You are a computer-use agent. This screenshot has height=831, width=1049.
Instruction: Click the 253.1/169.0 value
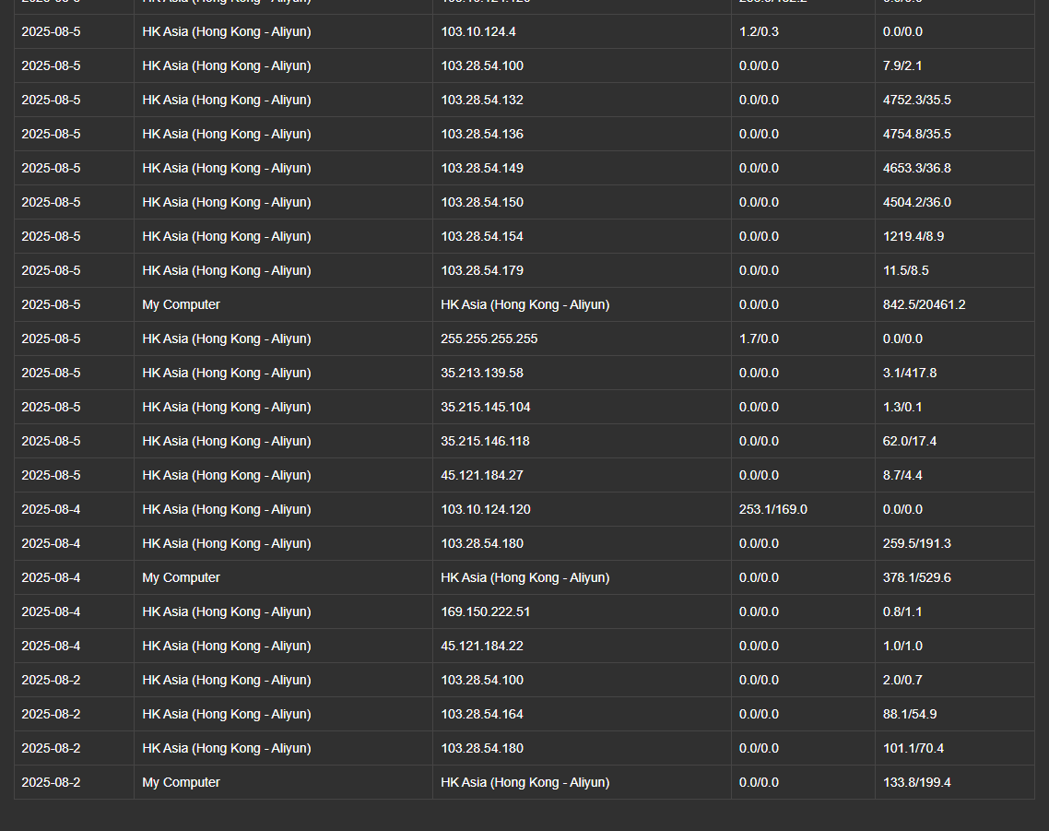point(773,509)
